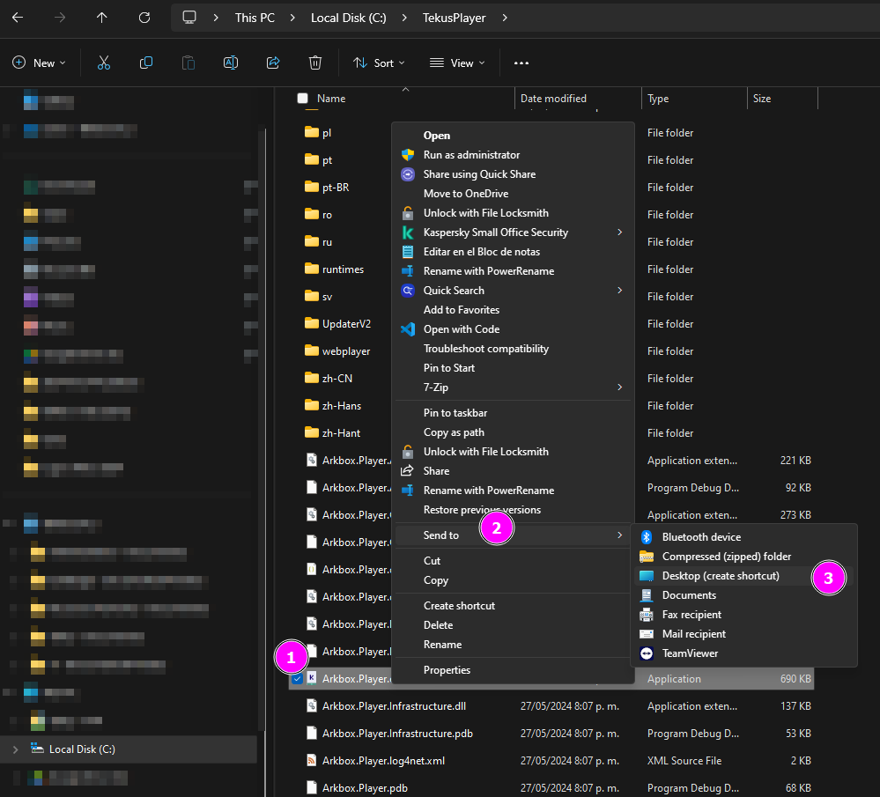Click the New button

(39, 63)
